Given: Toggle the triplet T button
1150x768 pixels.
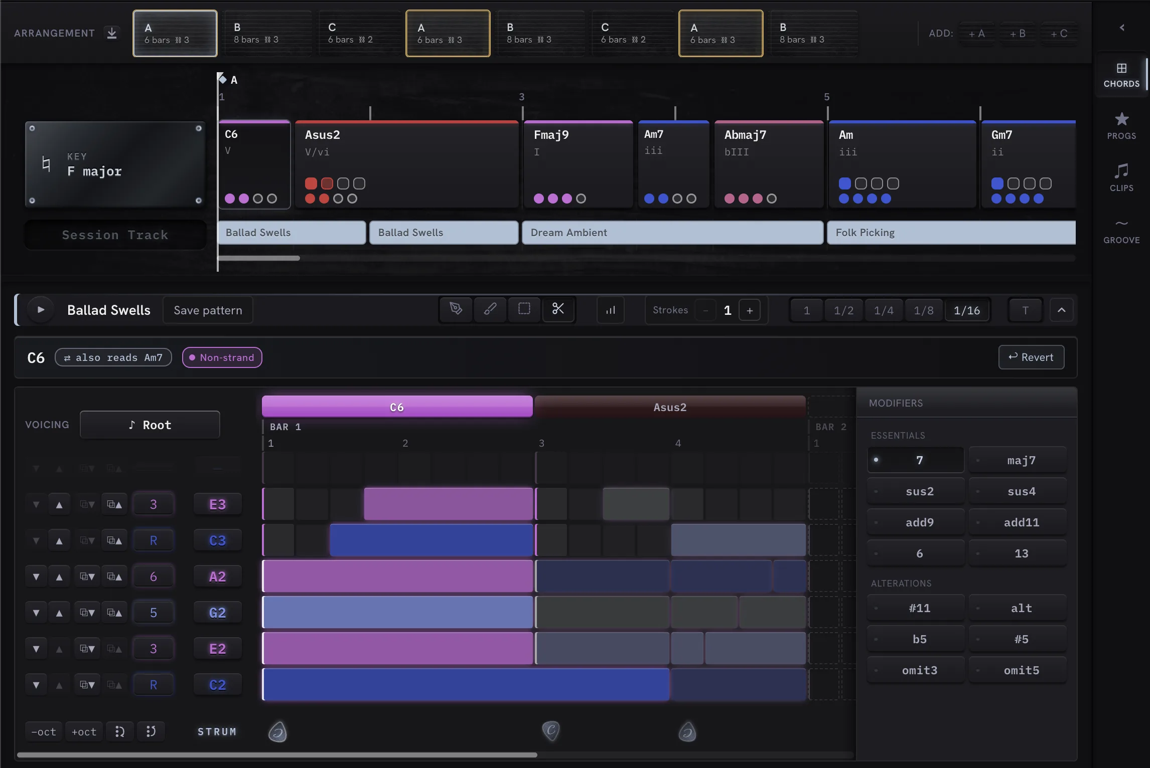Looking at the screenshot, I should (x=1025, y=310).
